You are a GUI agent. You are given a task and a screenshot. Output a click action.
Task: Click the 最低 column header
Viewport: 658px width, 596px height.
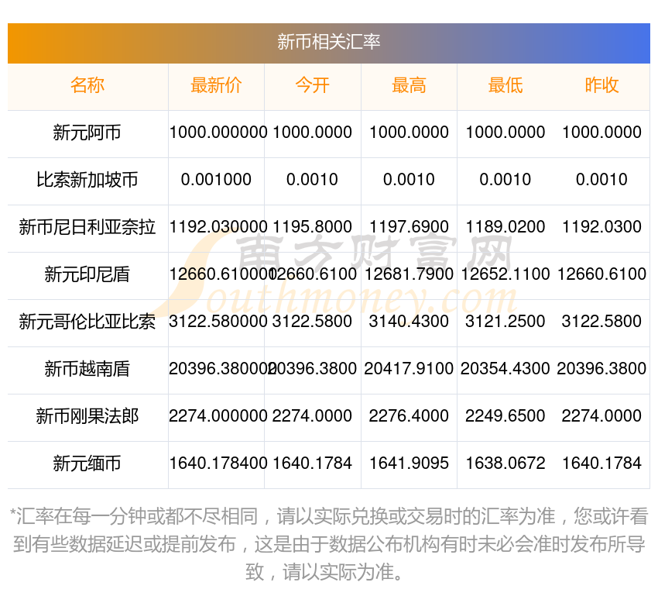[505, 85]
